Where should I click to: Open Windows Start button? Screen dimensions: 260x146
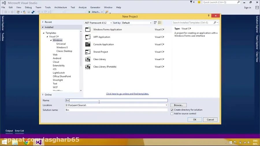[x=4, y=142]
